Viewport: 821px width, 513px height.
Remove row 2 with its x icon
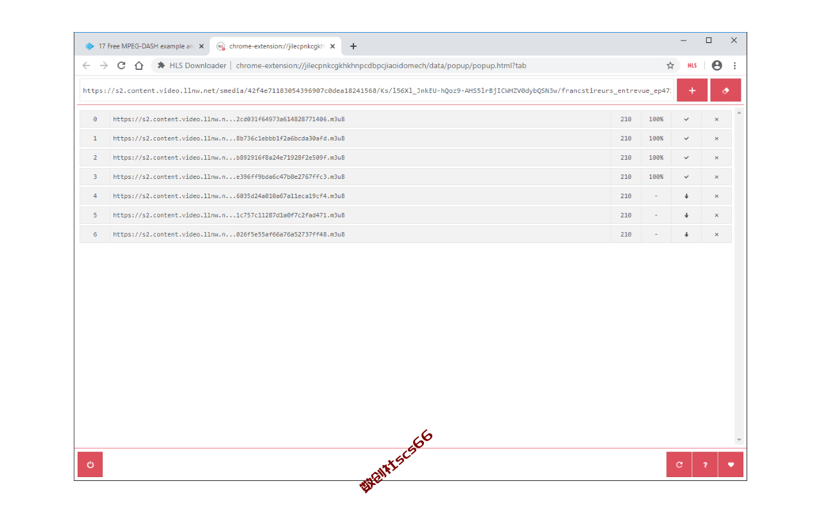[716, 158]
